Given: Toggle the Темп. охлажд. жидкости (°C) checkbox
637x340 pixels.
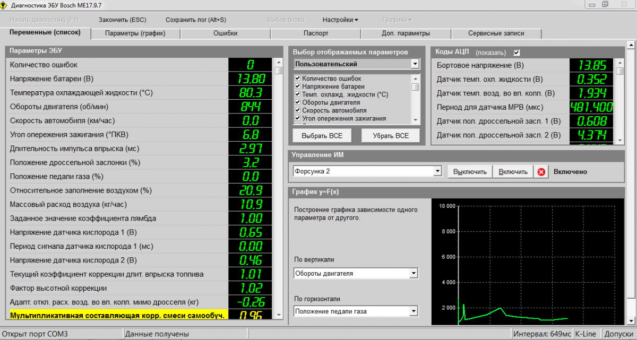Looking at the screenshot, I should (x=297, y=94).
